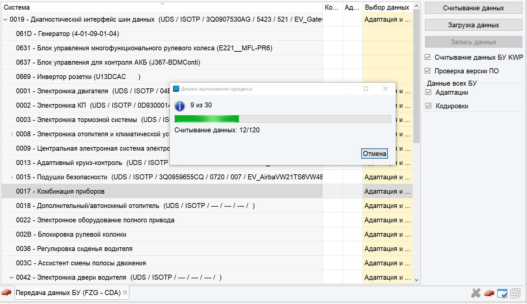Screen dimensions: 527x304
Task: Click the 'Загрузка данных' button
Action: (474, 25)
